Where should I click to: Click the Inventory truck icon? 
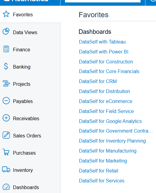point(6,169)
